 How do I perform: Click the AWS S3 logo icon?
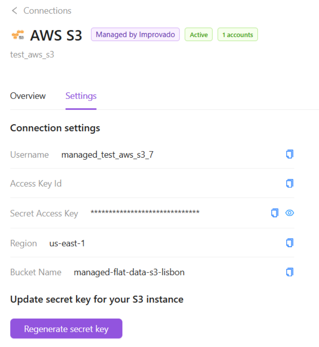(18, 35)
